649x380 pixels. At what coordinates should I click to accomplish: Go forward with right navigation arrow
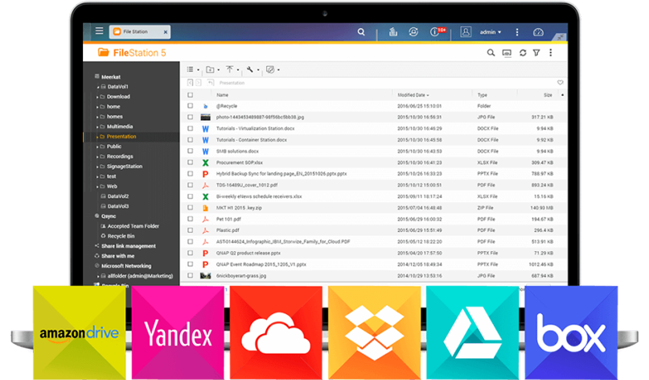199,82
